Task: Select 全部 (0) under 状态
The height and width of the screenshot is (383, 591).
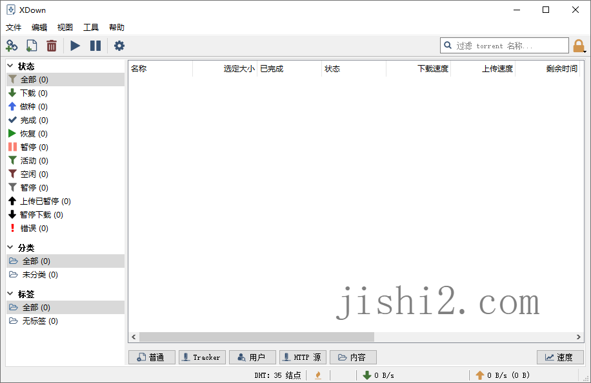Action: click(x=66, y=79)
